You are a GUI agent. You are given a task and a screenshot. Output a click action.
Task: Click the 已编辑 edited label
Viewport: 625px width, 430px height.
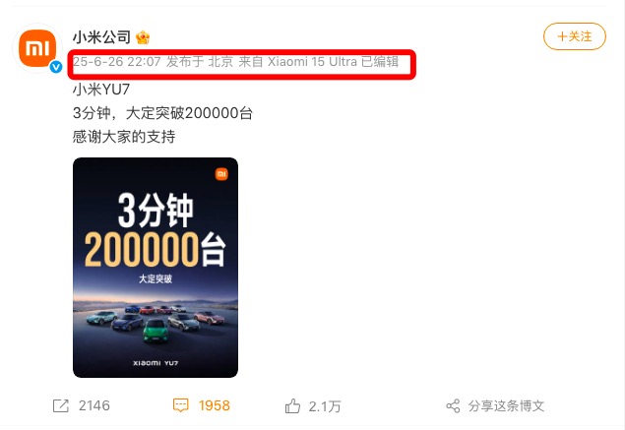pos(380,61)
